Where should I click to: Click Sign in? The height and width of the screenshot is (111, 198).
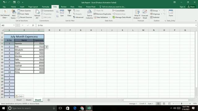pos(182,7)
